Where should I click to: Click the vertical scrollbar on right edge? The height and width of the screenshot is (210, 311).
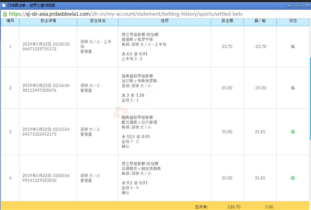tap(310, 98)
